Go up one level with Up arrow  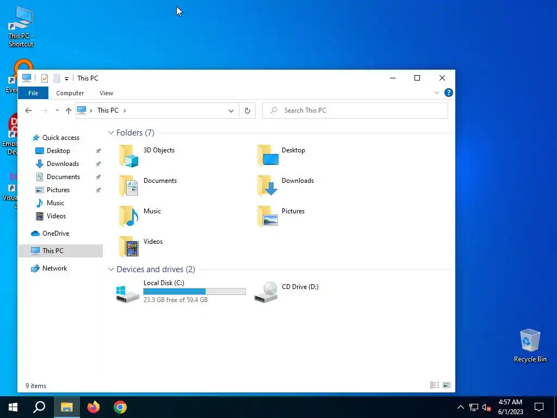coord(69,110)
